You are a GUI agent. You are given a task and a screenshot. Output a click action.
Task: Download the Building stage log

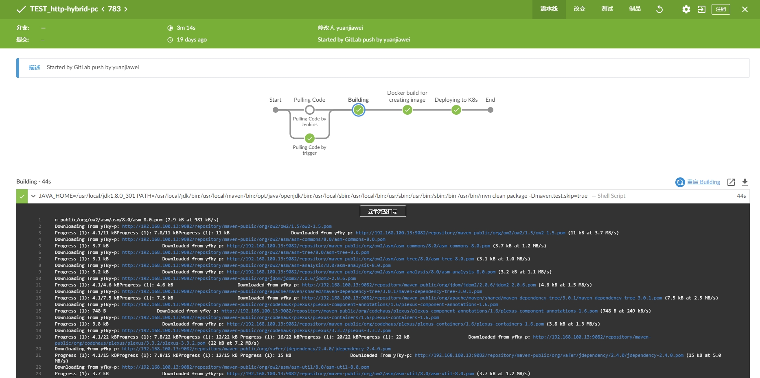745,182
